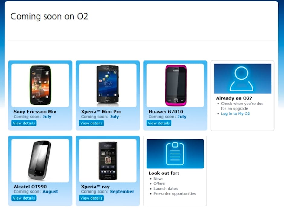Viewport: 284px width, 214px height.
Task: Click the Look out for heading
Action: click(x=164, y=173)
